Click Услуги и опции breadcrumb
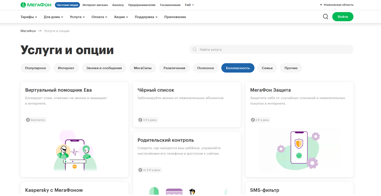The width and height of the screenshot is (381, 196). point(57,31)
